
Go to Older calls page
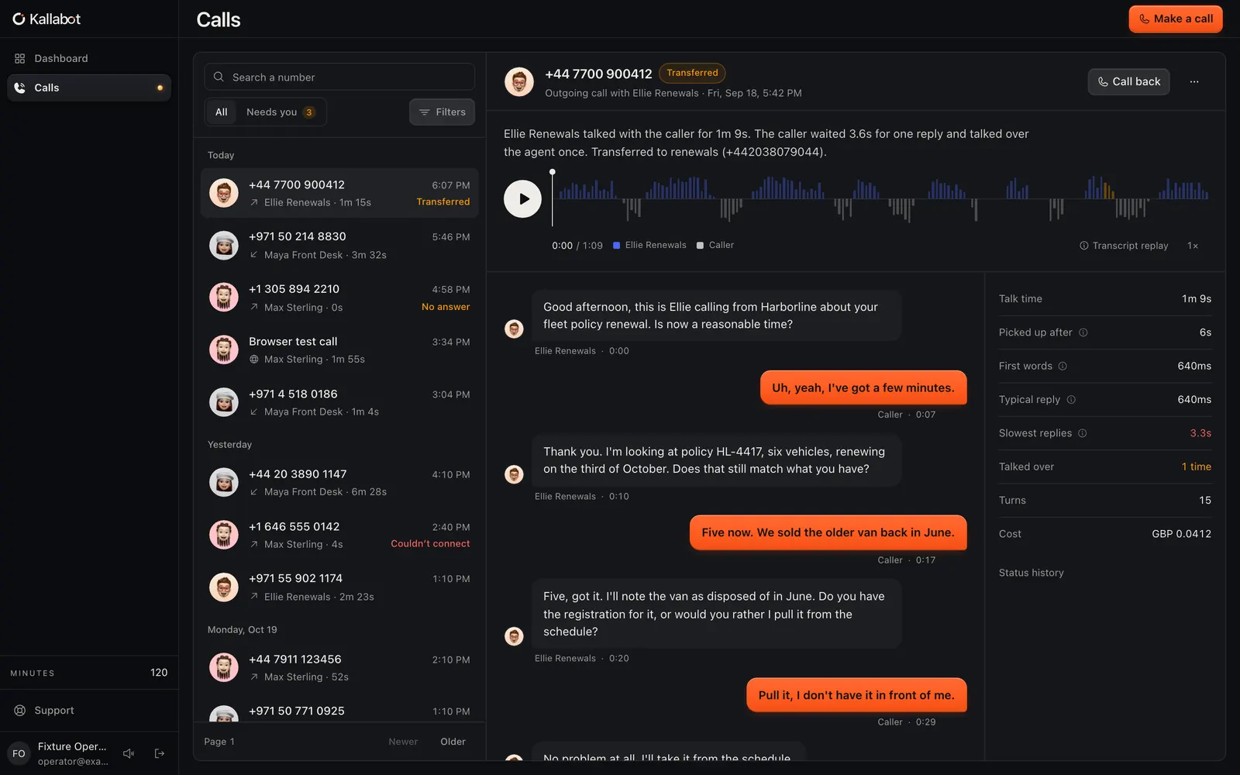pos(453,742)
